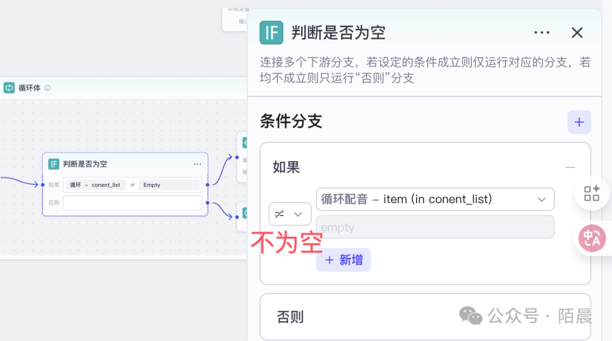Add a new branch with the 条件分支 plus button
The image size is (612, 341).
[x=579, y=122]
